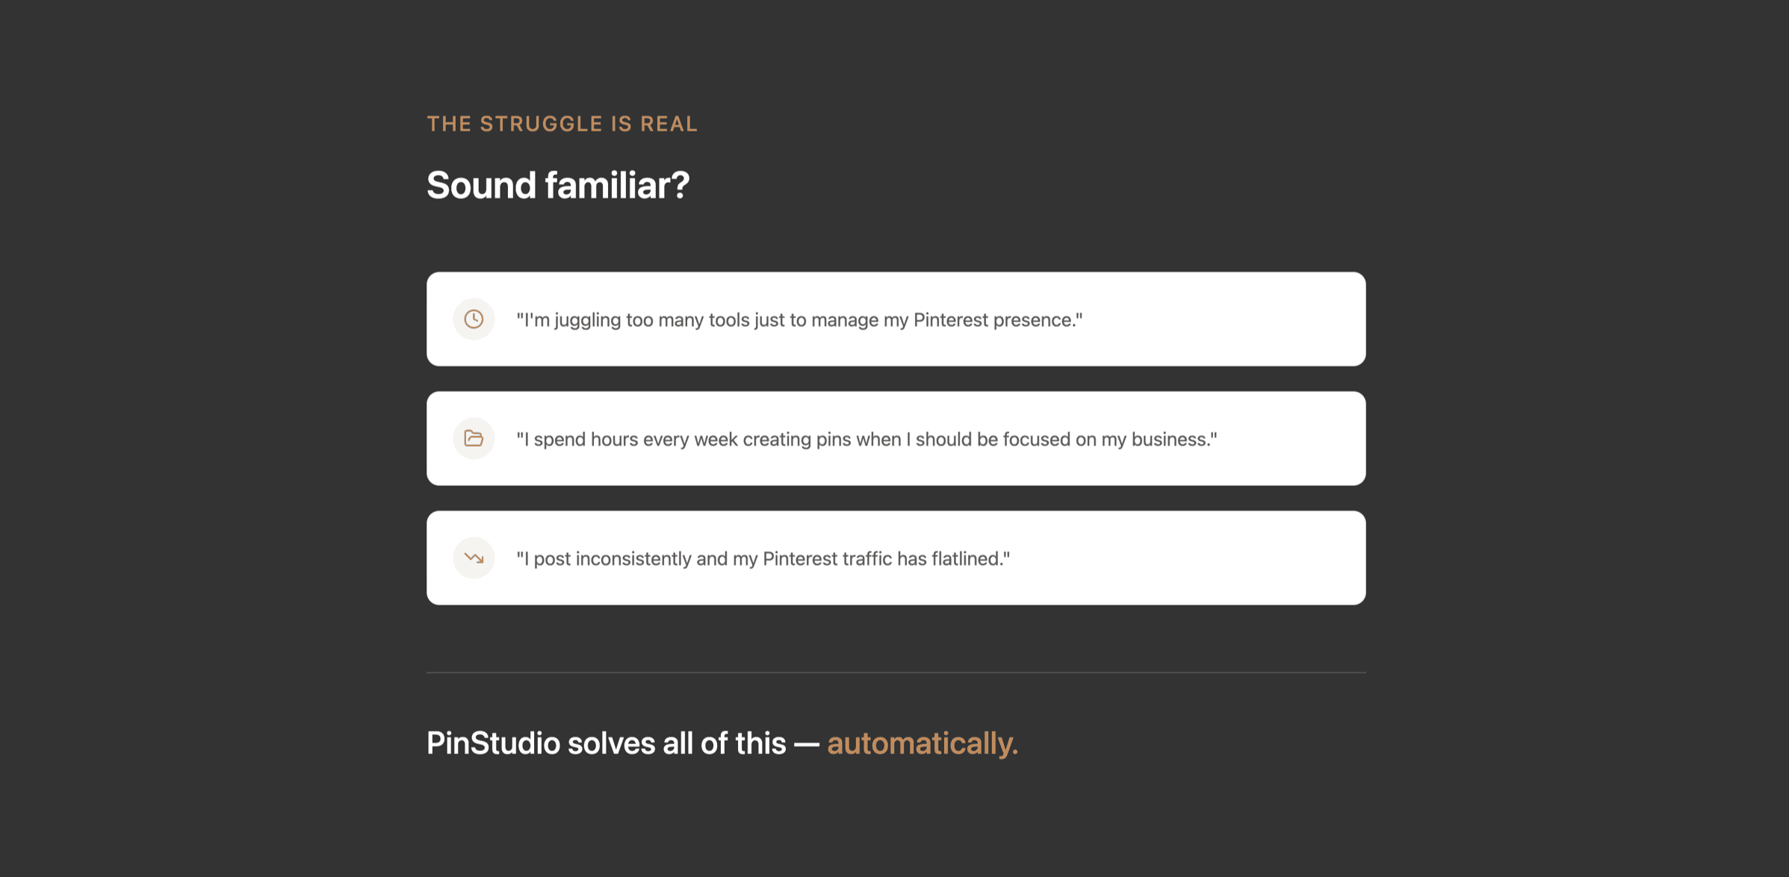Click the word "inconsistently" in the third card
Image resolution: width=1789 pixels, height=877 pixels.
[x=633, y=559]
